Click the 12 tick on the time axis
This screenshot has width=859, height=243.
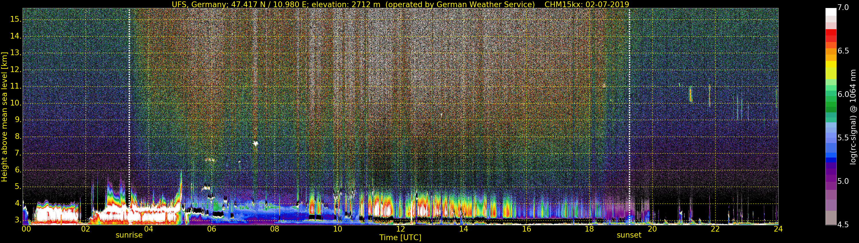(401, 229)
